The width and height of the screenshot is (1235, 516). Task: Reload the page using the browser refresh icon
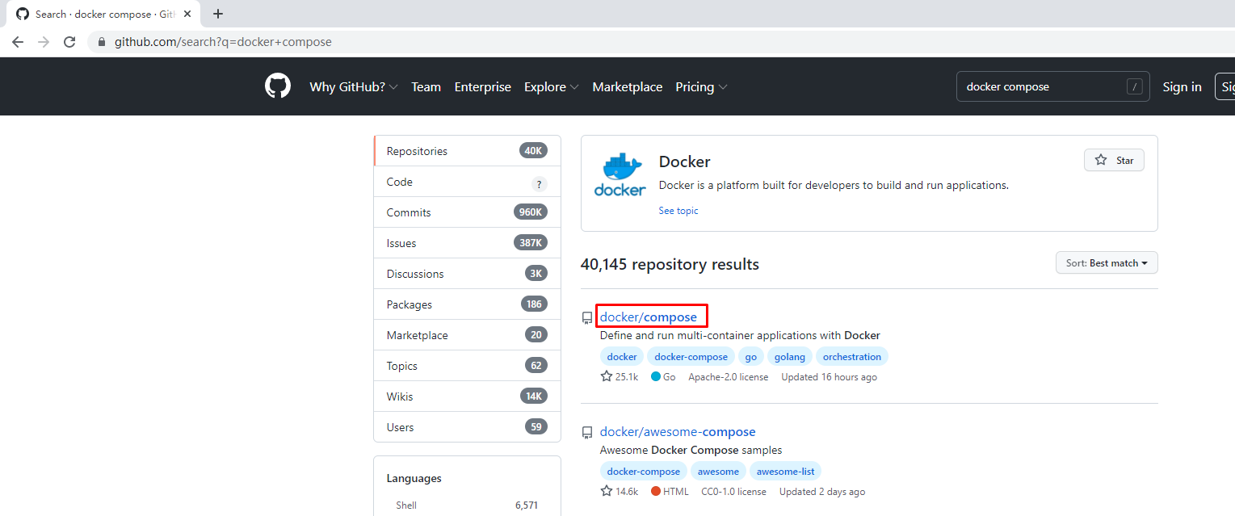(69, 42)
